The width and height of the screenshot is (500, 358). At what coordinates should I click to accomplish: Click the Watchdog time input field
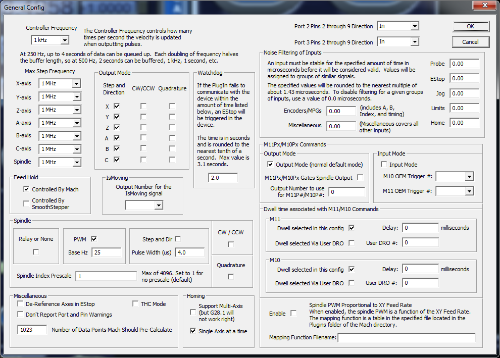[x=223, y=178]
